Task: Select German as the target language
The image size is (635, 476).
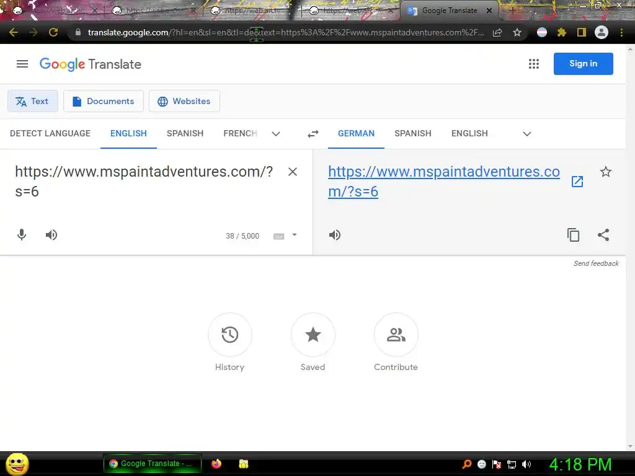Action: click(x=357, y=134)
